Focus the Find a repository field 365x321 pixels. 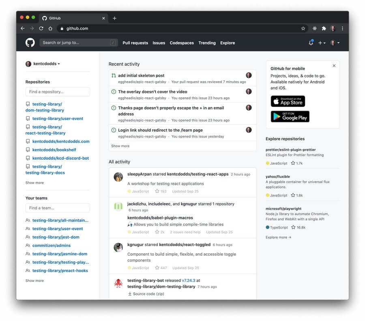point(58,92)
